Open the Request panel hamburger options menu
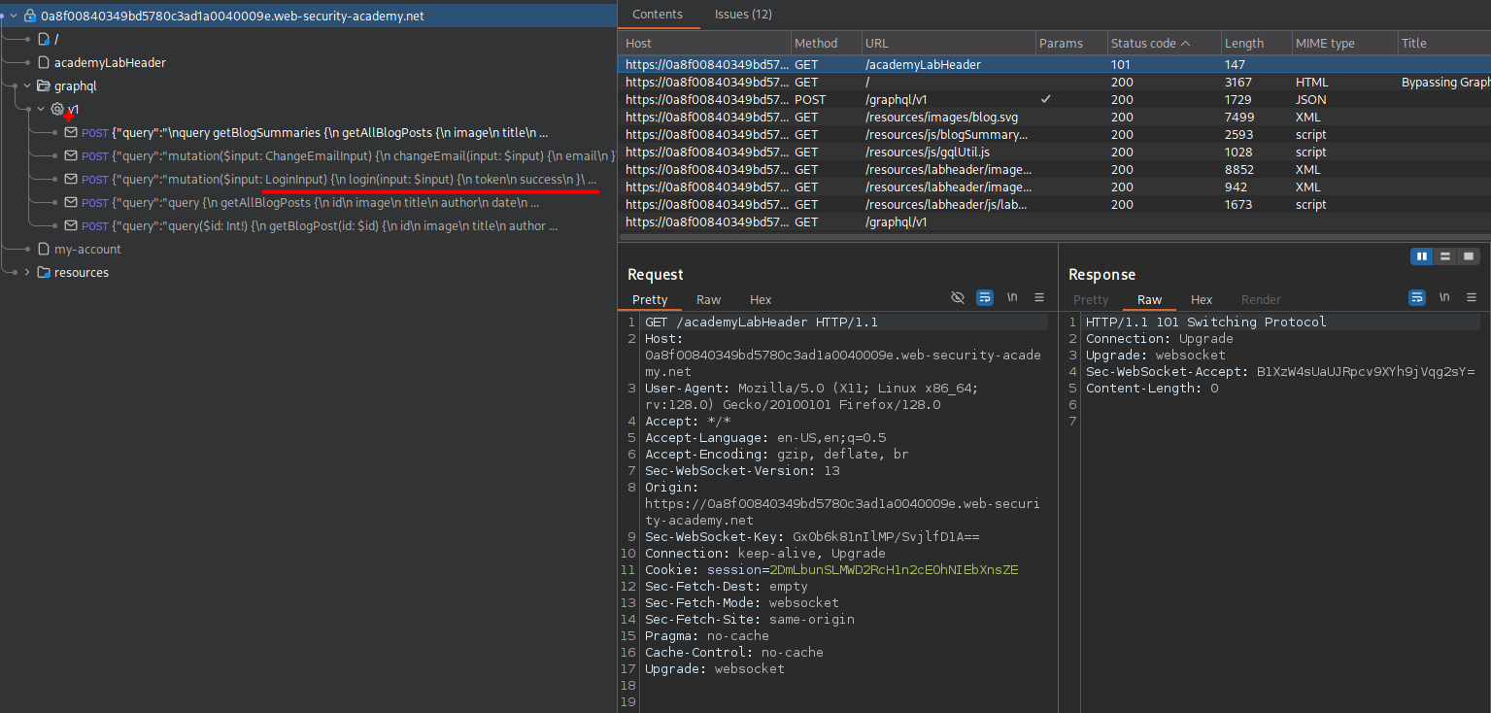This screenshot has height=713, width=1491. [x=1039, y=298]
